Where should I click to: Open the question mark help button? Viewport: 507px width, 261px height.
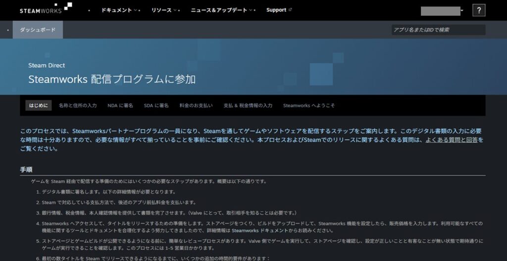[x=479, y=10]
